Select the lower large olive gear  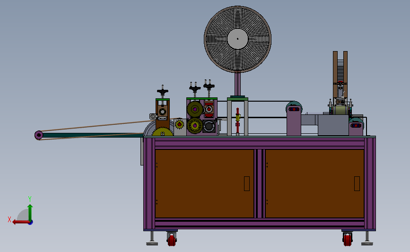click(x=195, y=126)
